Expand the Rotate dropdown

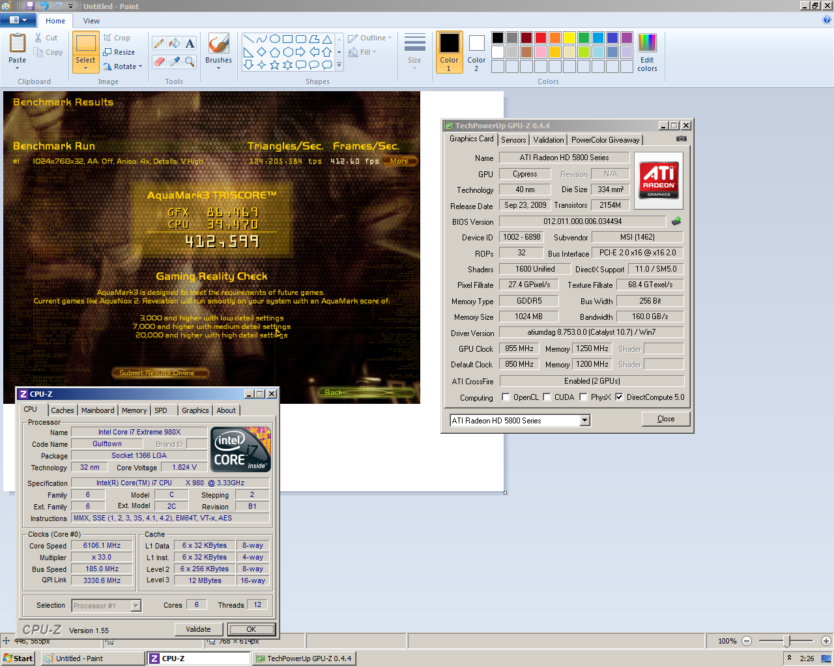point(140,66)
